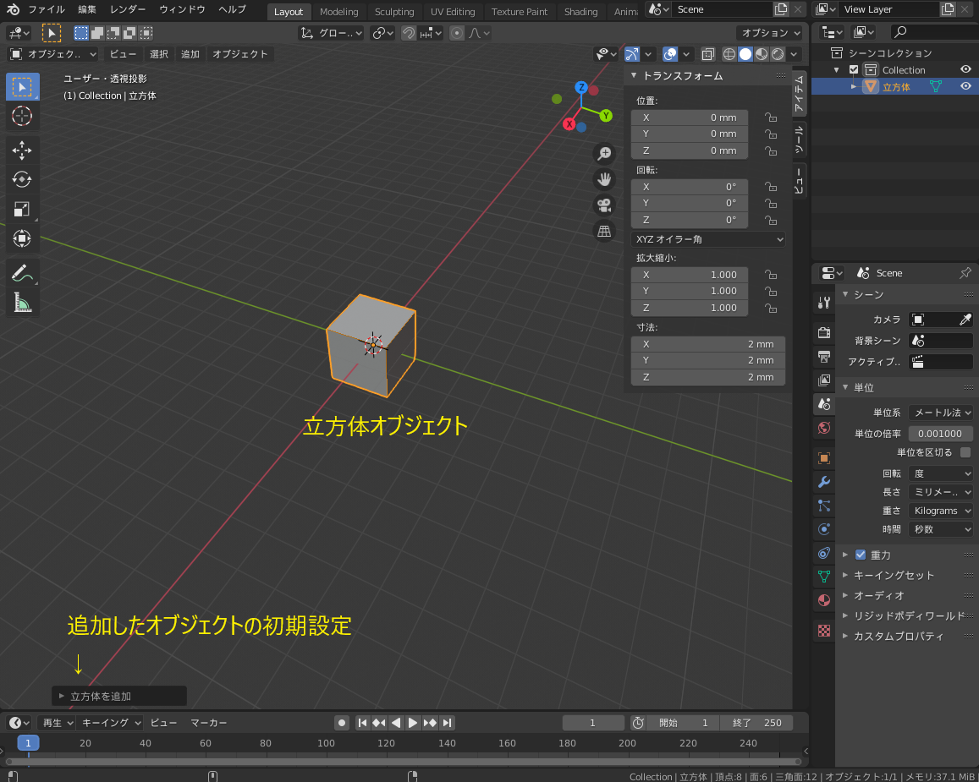Open the 追加 menu in viewport header

(x=190, y=54)
